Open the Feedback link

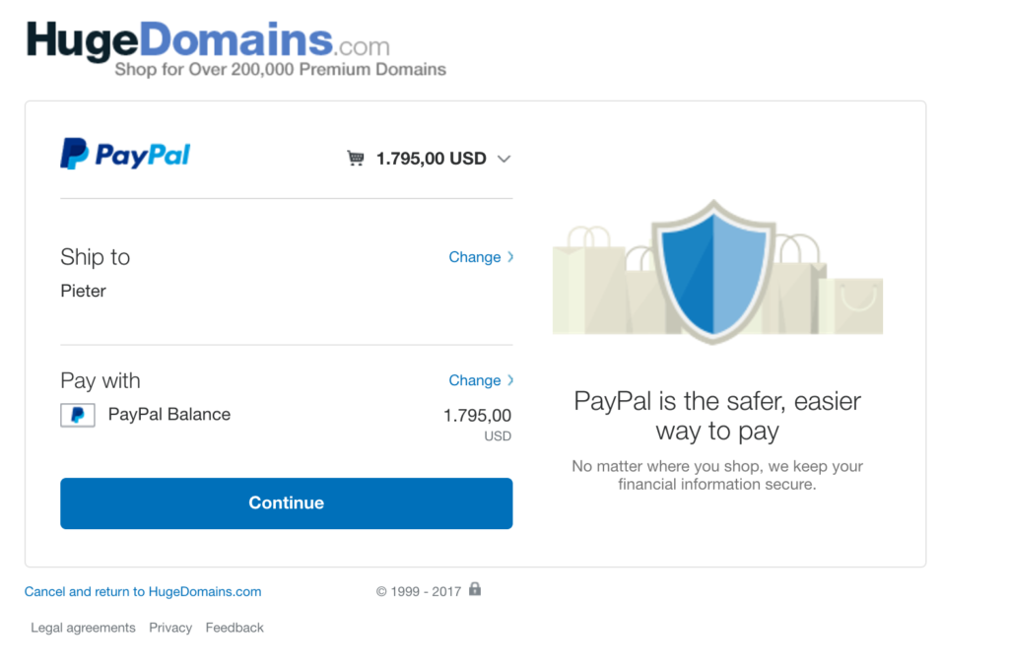[235, 628]
